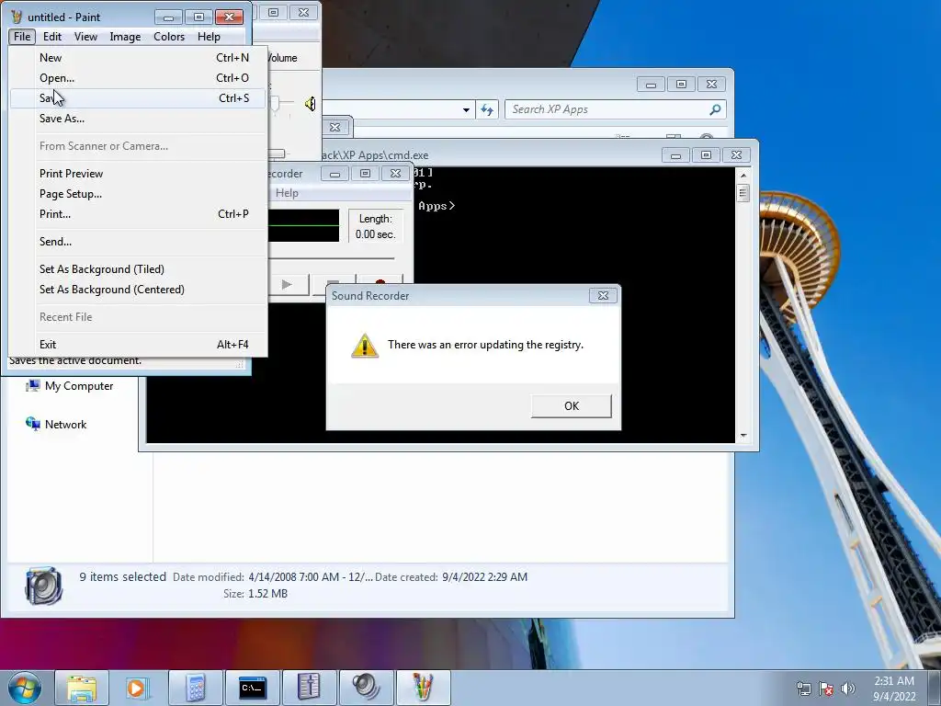The image size is (941, 706).
Task: Open the volume mixer taskbar button
Action: (x=309, y=688)
